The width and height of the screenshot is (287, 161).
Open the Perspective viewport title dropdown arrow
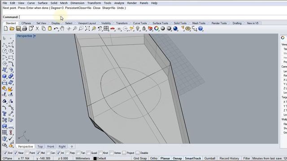[35, 36]
